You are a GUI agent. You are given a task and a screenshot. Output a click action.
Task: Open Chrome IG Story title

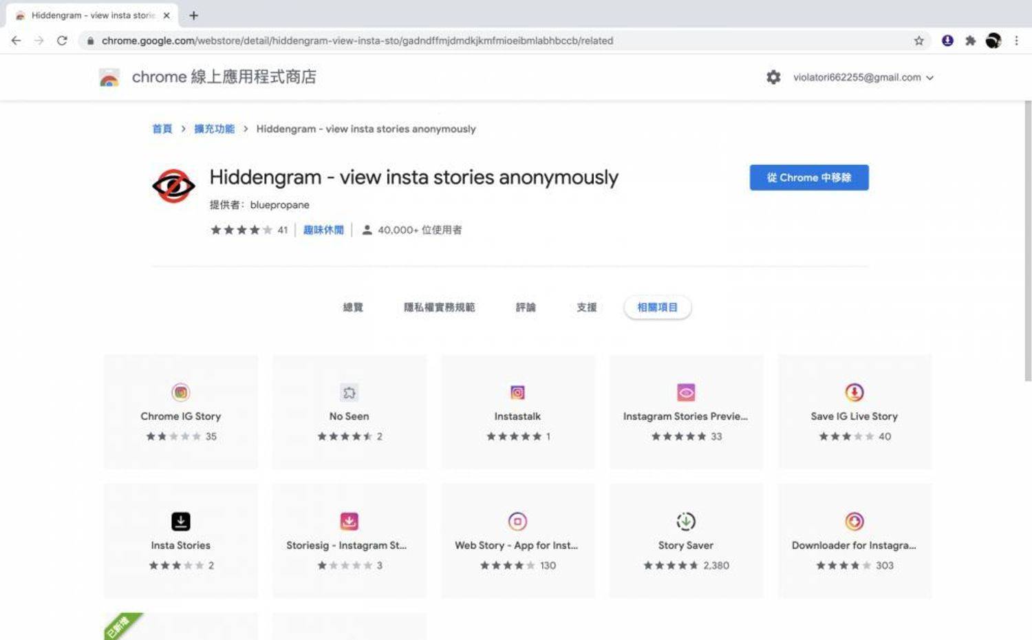180,416
